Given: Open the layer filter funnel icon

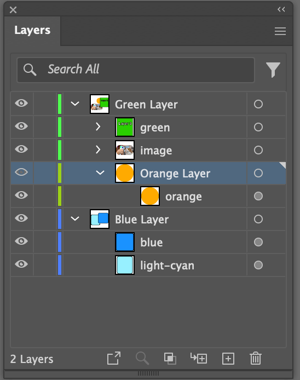Looking at the screenshot, I should pos(273,70).
